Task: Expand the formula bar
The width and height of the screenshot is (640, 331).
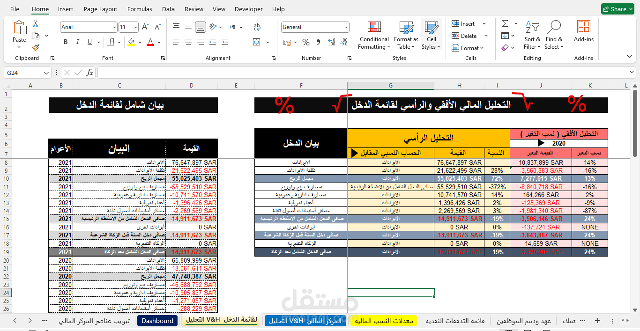Action: coord(631,72)
